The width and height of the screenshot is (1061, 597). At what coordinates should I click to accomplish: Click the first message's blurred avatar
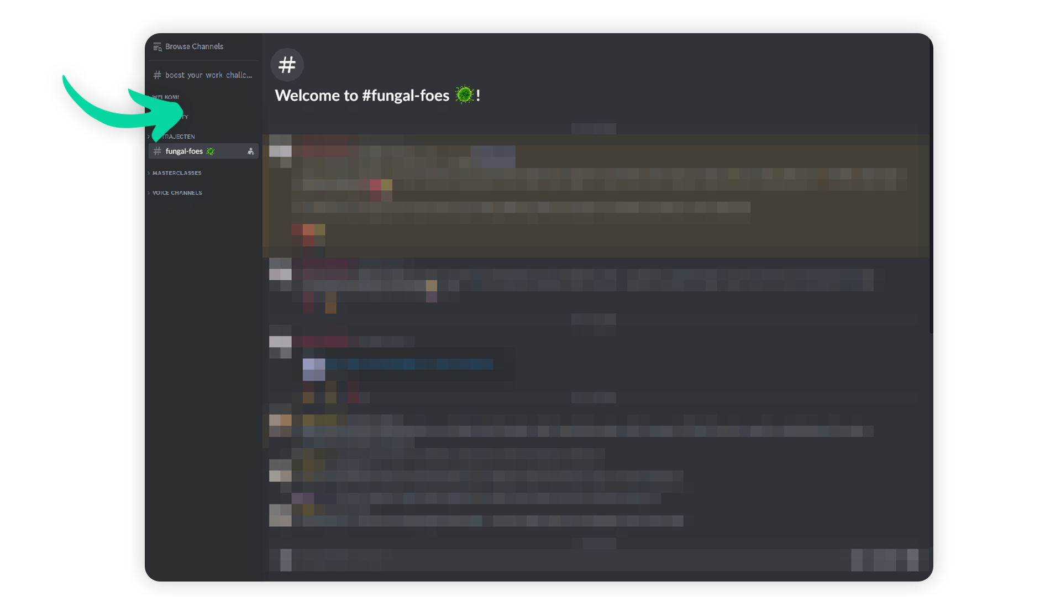tap(280, 151)
